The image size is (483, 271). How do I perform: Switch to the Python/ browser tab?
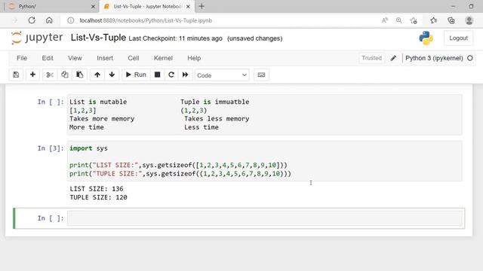(51, 6)
